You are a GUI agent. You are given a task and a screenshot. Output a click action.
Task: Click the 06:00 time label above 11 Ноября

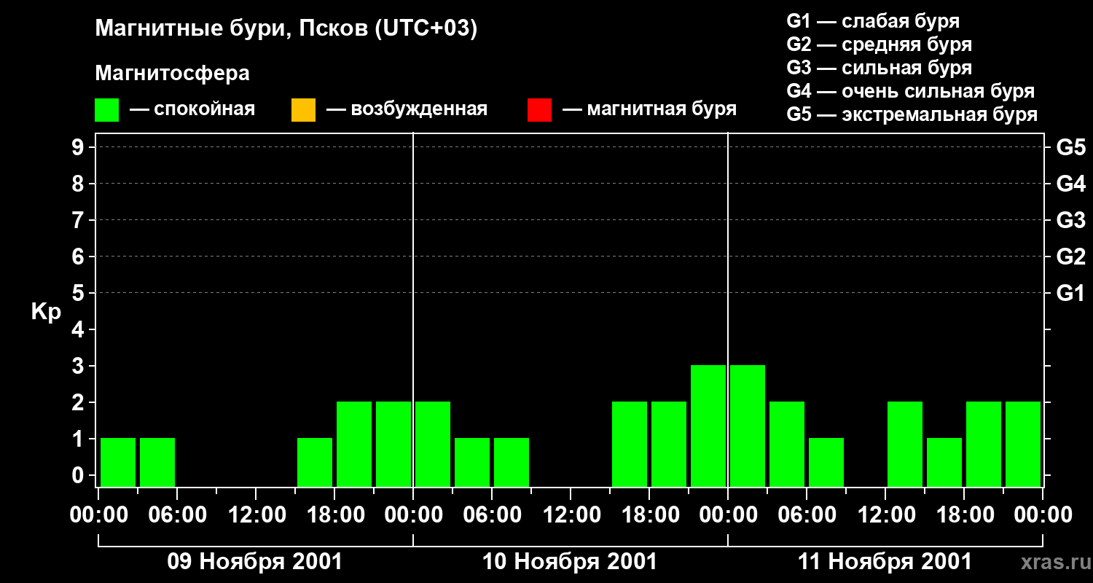point(807,515)
